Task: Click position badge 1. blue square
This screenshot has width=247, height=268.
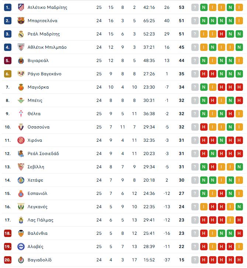Action: 8,7
